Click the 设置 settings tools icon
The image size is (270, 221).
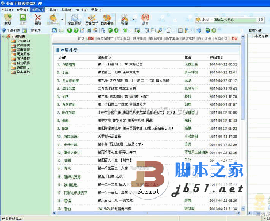(x=125, y=19)
